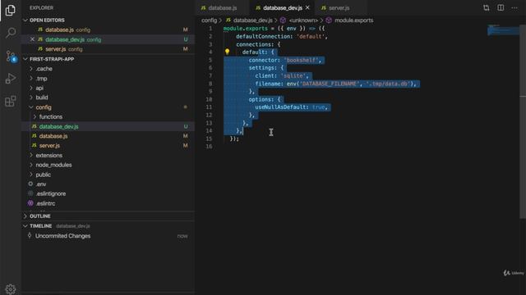Open the .env file
Image resolution: width=526 pixels, height=295 pixels.
[x=41, y=184]
